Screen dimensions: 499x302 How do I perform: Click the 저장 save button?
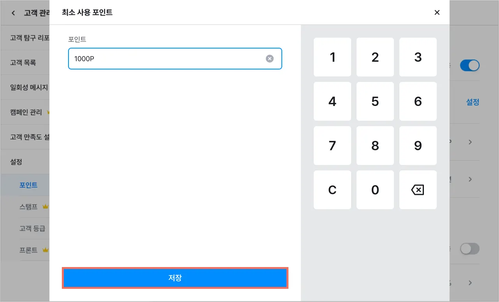tap(175, 278)
